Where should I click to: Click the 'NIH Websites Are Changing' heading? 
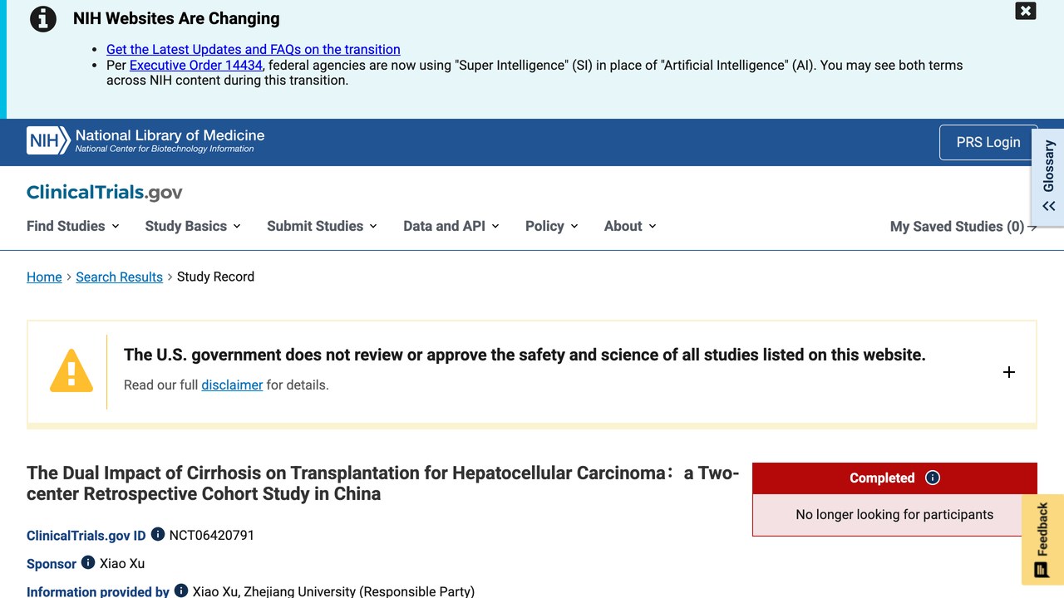176,18
